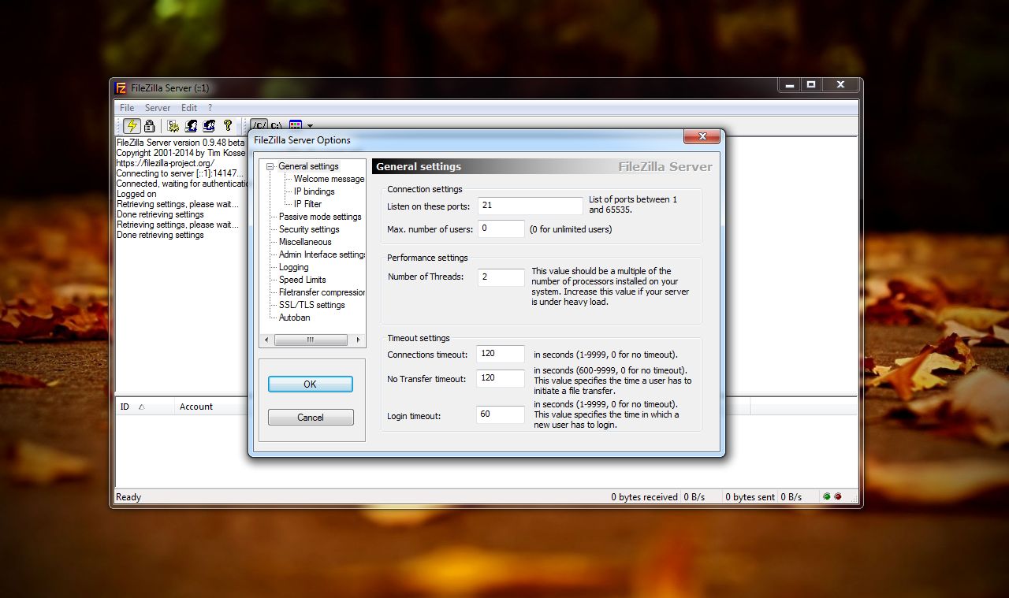Click the 'Connecting to server' log line

click(181, 173)
